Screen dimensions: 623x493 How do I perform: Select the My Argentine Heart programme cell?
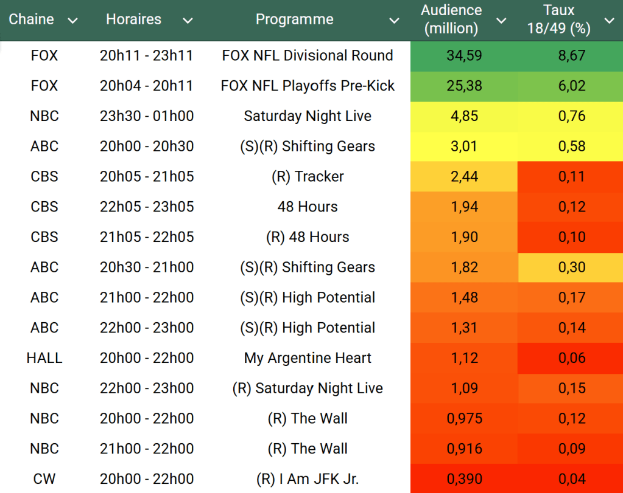click(308, 358)
